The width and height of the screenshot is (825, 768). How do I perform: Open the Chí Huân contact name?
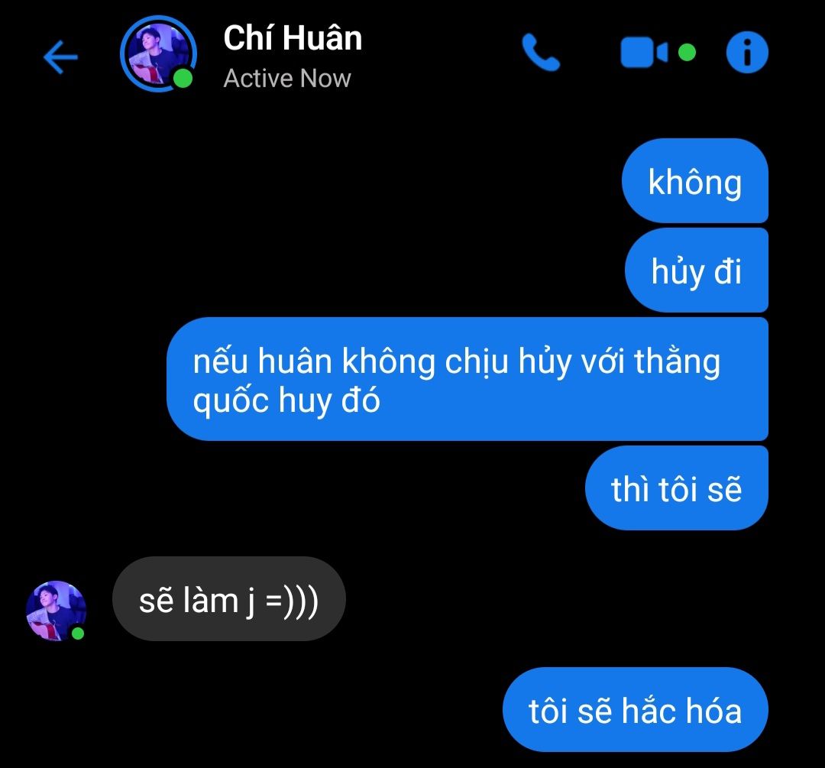coord(293,38)
